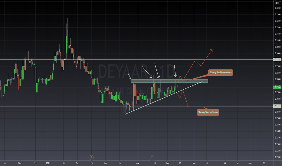Screen dimensions: 282x166
Task: Click the 0.2500 price scale label
Action: (x=277, y=118)
